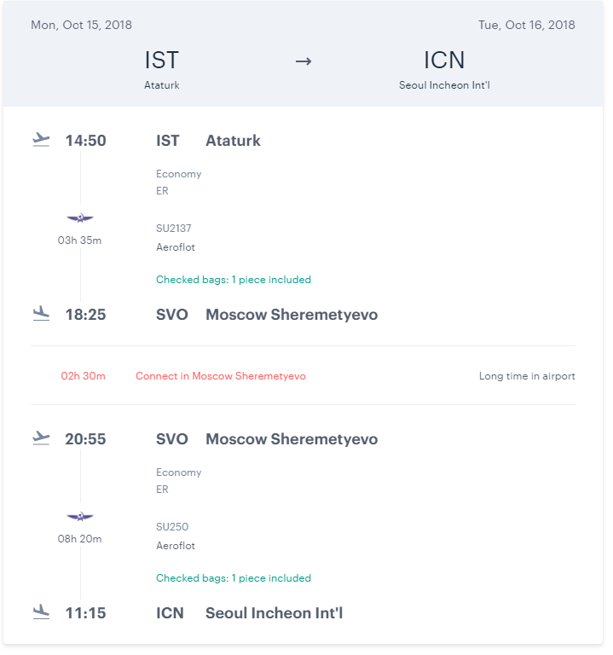This screenshot has height=655, width=613.
Task: Click the Mon, Oct 15, 2018 departure date
Action: [x=81, y=25]
